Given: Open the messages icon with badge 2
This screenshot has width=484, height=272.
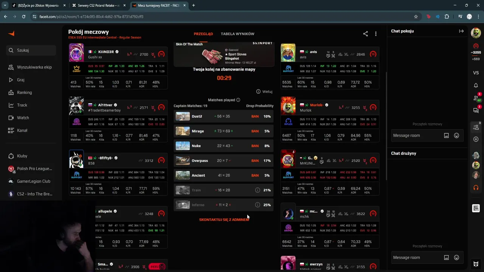Looking at the screenshot, I should [x=476, y=110].
